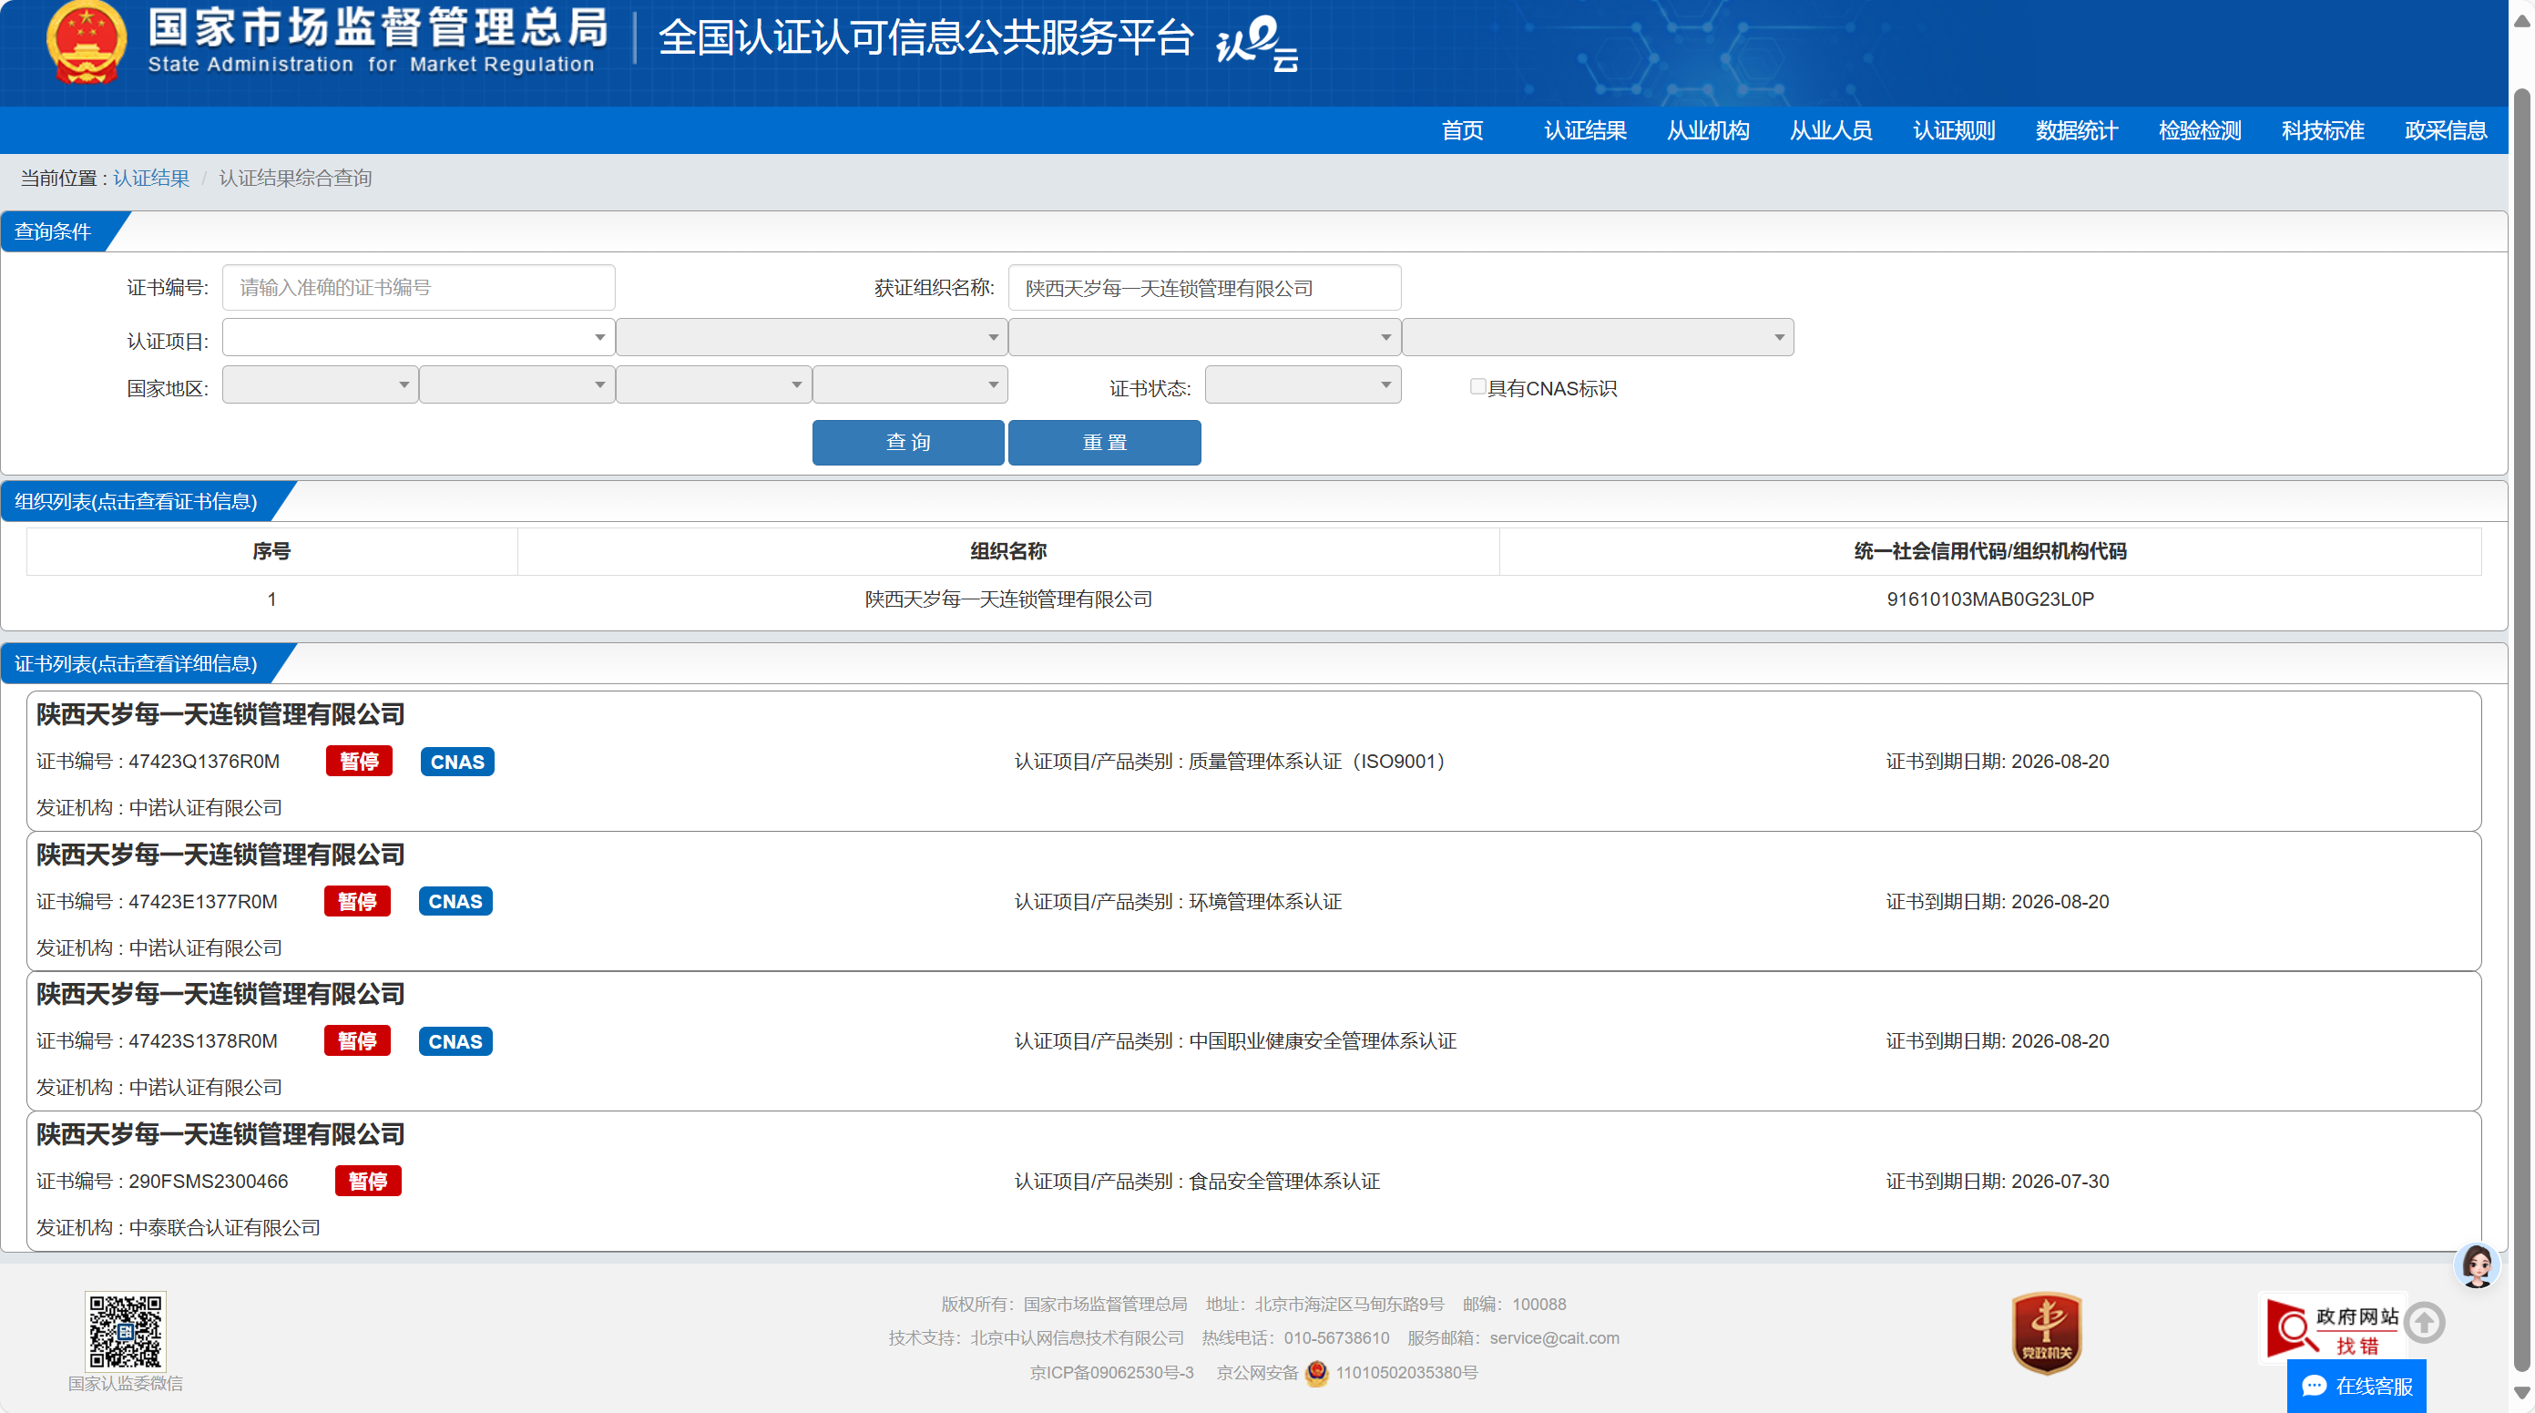Click the 11010502035380号 record link
This screenshot has height=1413, width=2535.
(1406, 1372)
